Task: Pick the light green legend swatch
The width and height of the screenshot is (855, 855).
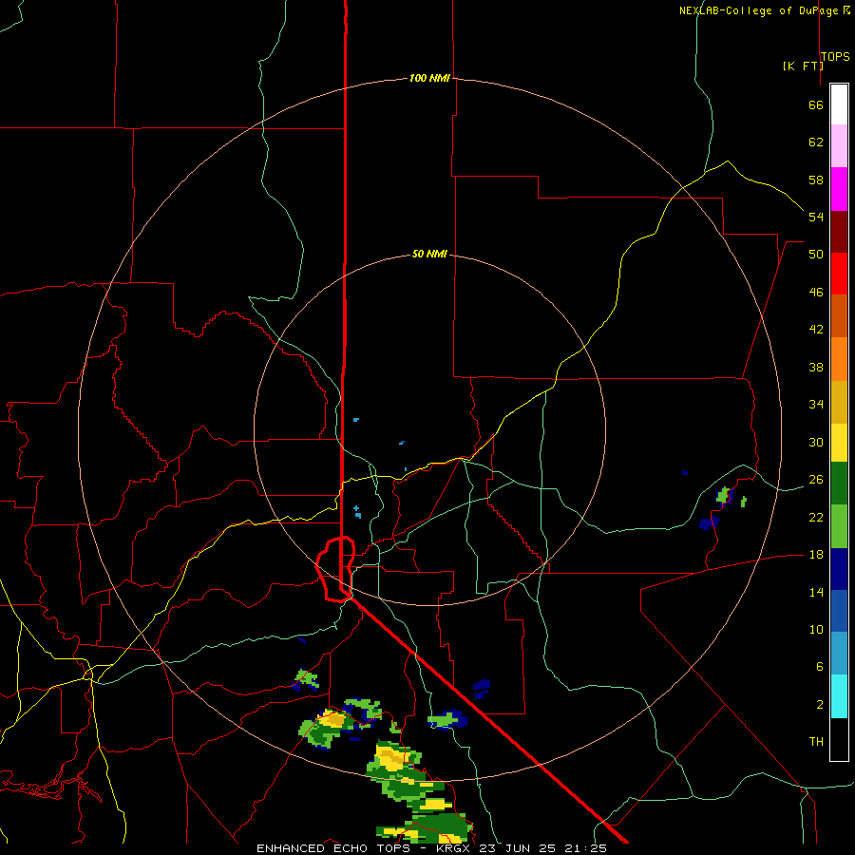Action: (839, 526)
